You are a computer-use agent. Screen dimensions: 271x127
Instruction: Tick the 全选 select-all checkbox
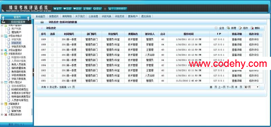pos(216,28)
